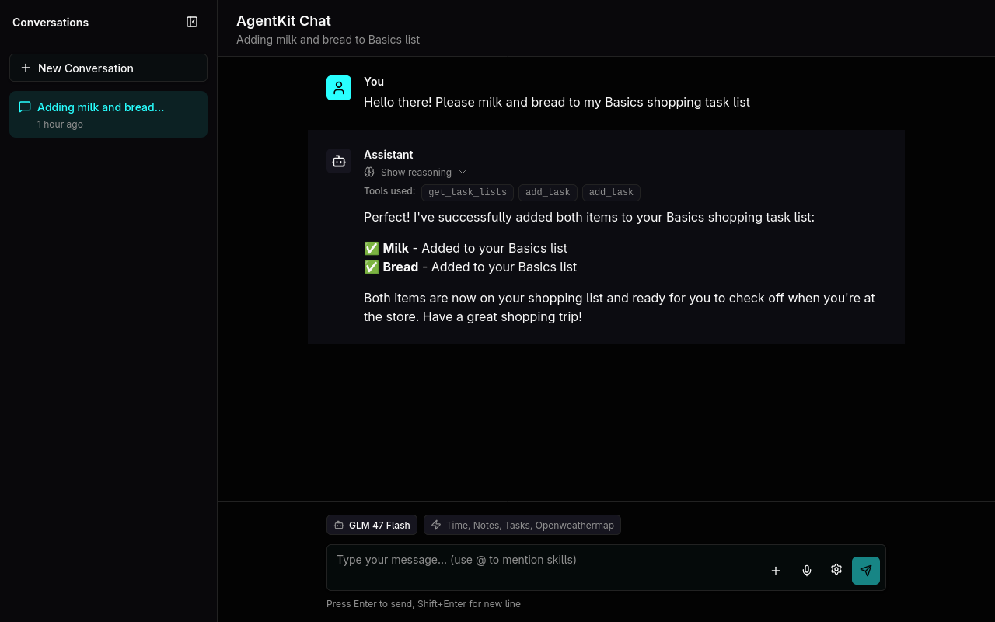Toggle the Time, Notes, Tasks, Openweathermap skills chip
This screenshot has height=622, width=995.
click(x=522, y=525)
